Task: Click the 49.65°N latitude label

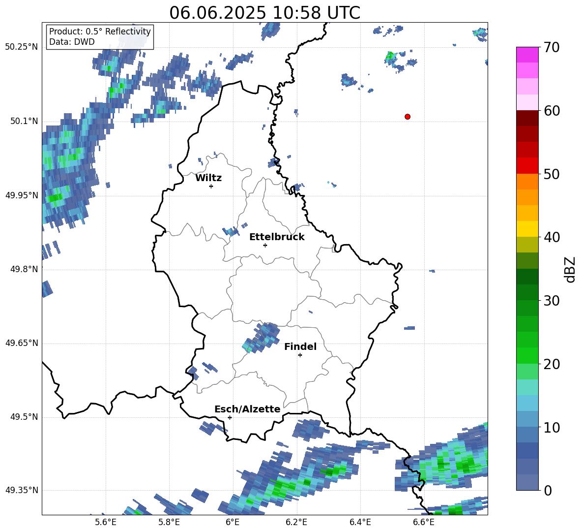Action: [22, 343]
